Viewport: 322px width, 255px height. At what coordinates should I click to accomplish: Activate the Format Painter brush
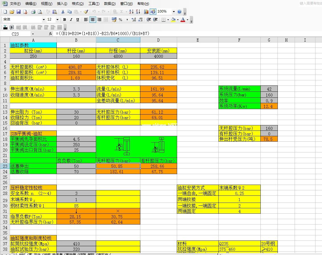click(x=86, y=12)
